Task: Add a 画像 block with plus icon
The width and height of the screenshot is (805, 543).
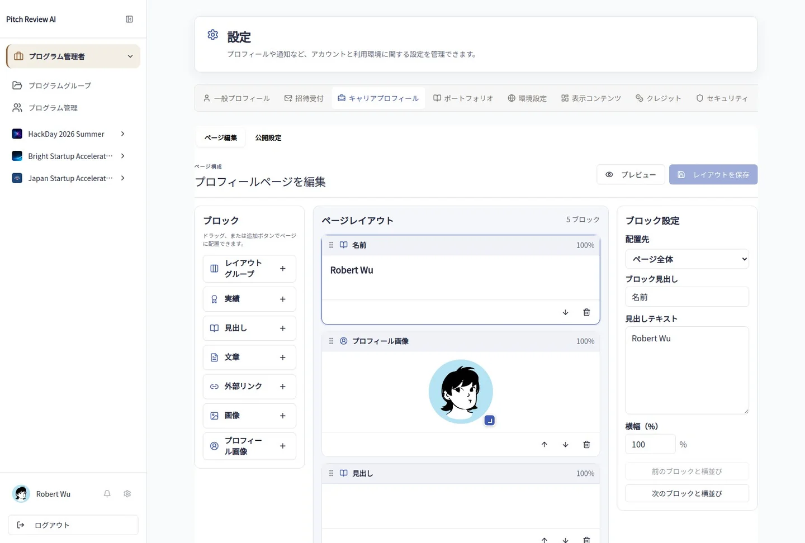Action: (x=282, y=416)
